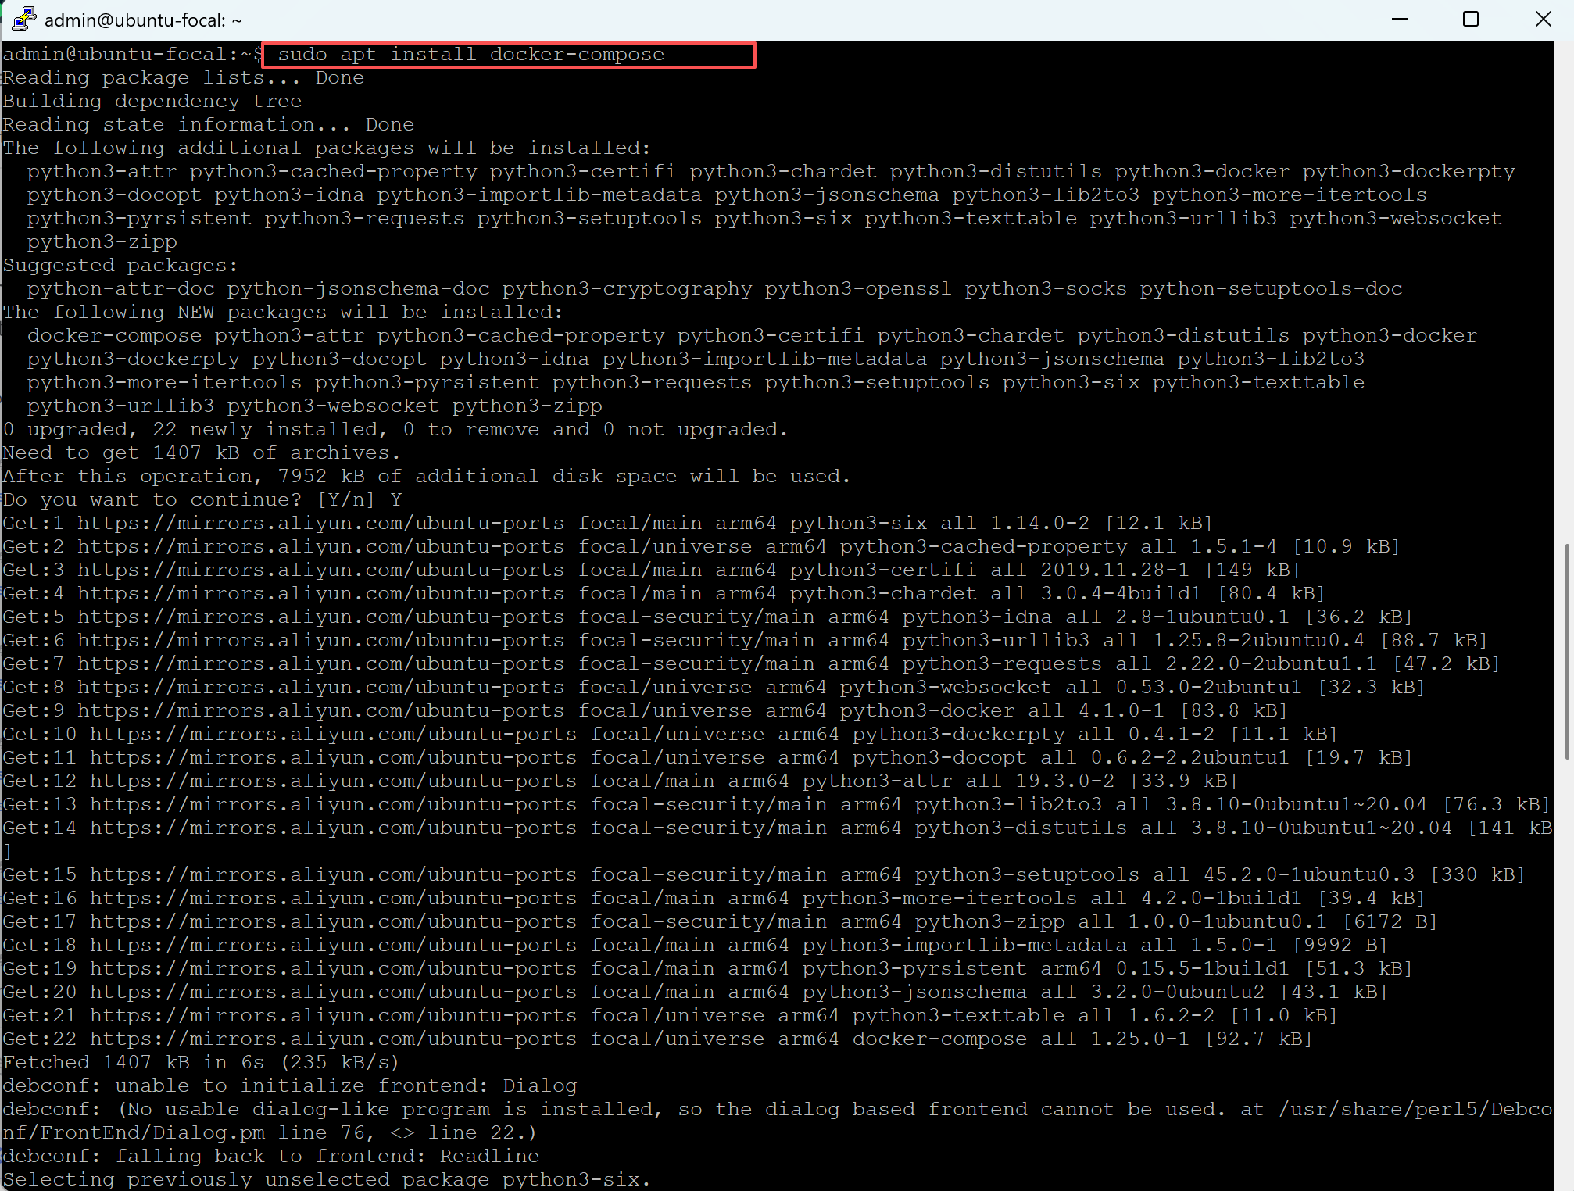Image resolution: width=1574 pixels, height=1191 pixels.
Task: Click the highlighted sudo apt install docker-compose command
Action: 471,55
